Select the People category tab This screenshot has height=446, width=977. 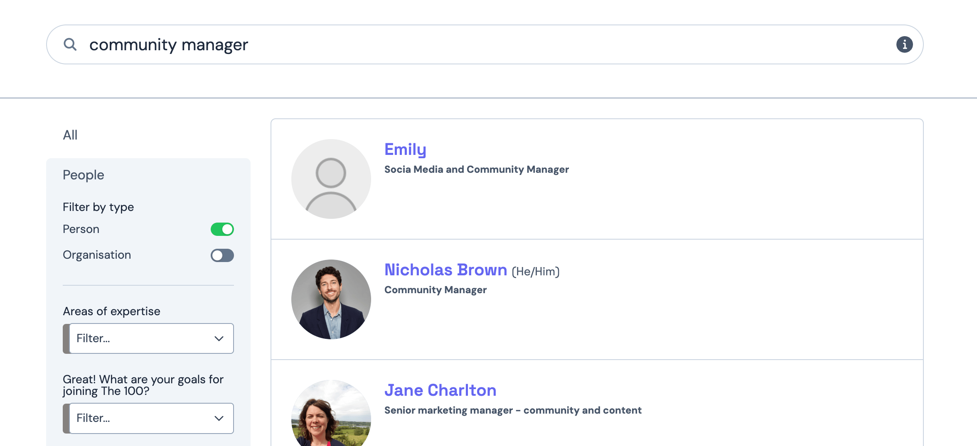[84, 175]
